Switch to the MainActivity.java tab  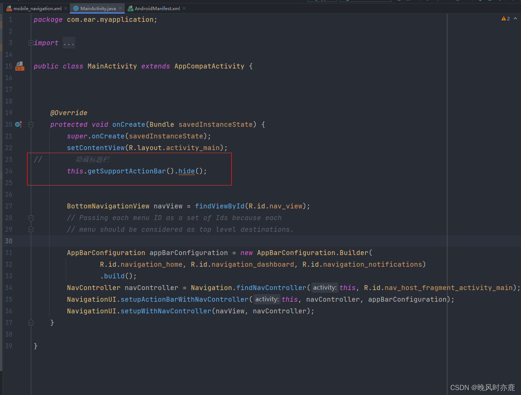tap(98, 8)
